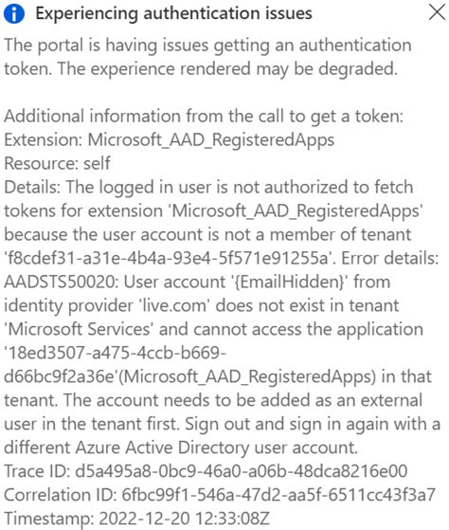This screenshot has width=449, height=530.
Task: Click the 'live.com' identity provider text
Action: pos(174,305)
